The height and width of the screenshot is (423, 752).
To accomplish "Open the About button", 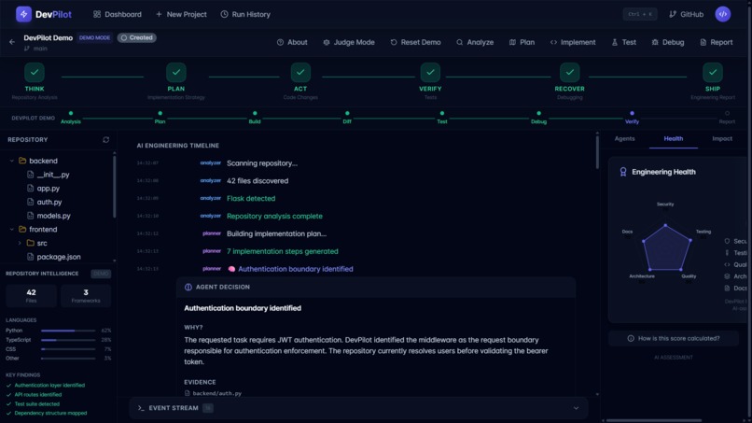I will (292, 42).
